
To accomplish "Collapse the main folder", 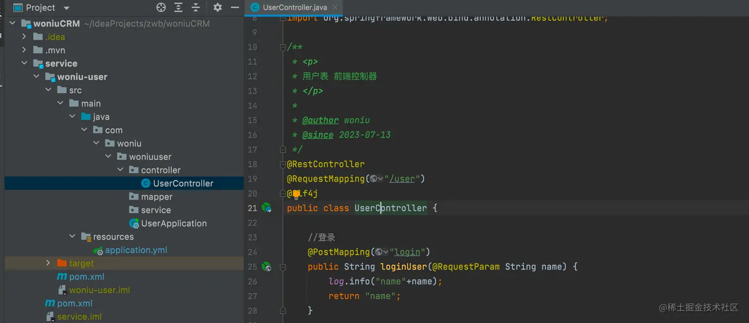I will [x=60, y=103].
